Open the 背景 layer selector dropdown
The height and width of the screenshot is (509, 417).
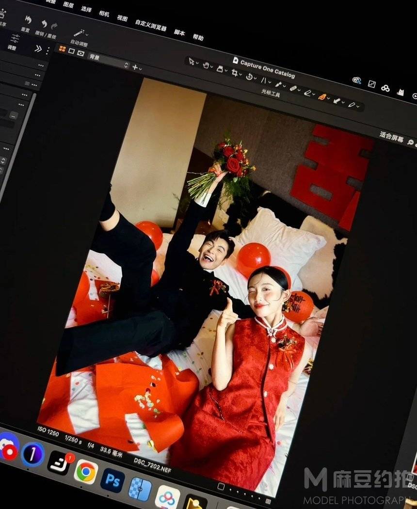point(109,61)
